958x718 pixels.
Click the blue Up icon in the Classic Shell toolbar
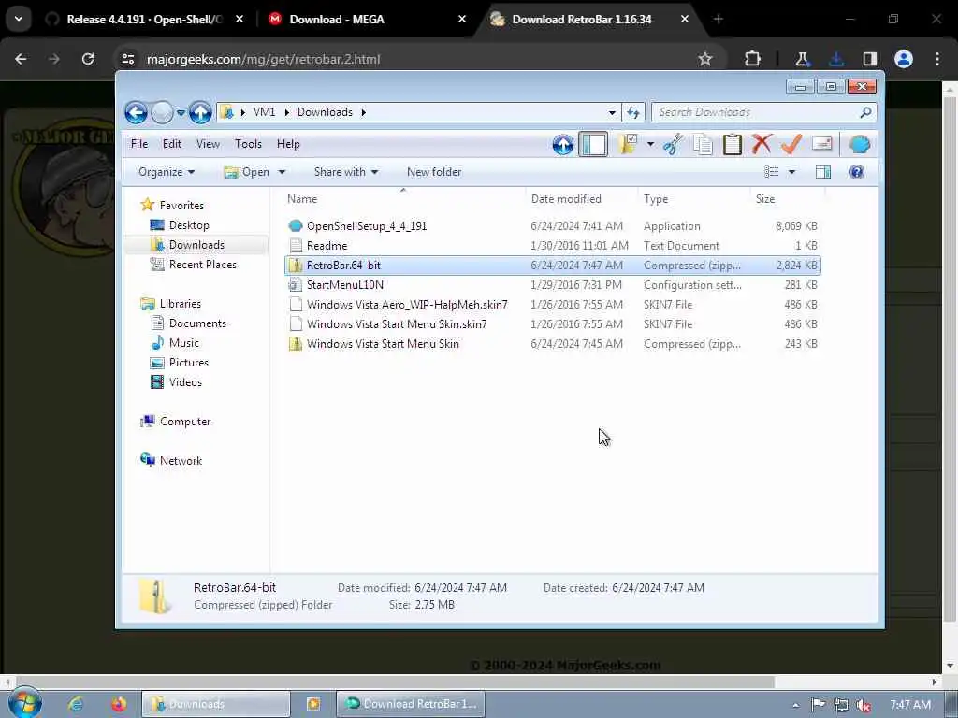562,145
